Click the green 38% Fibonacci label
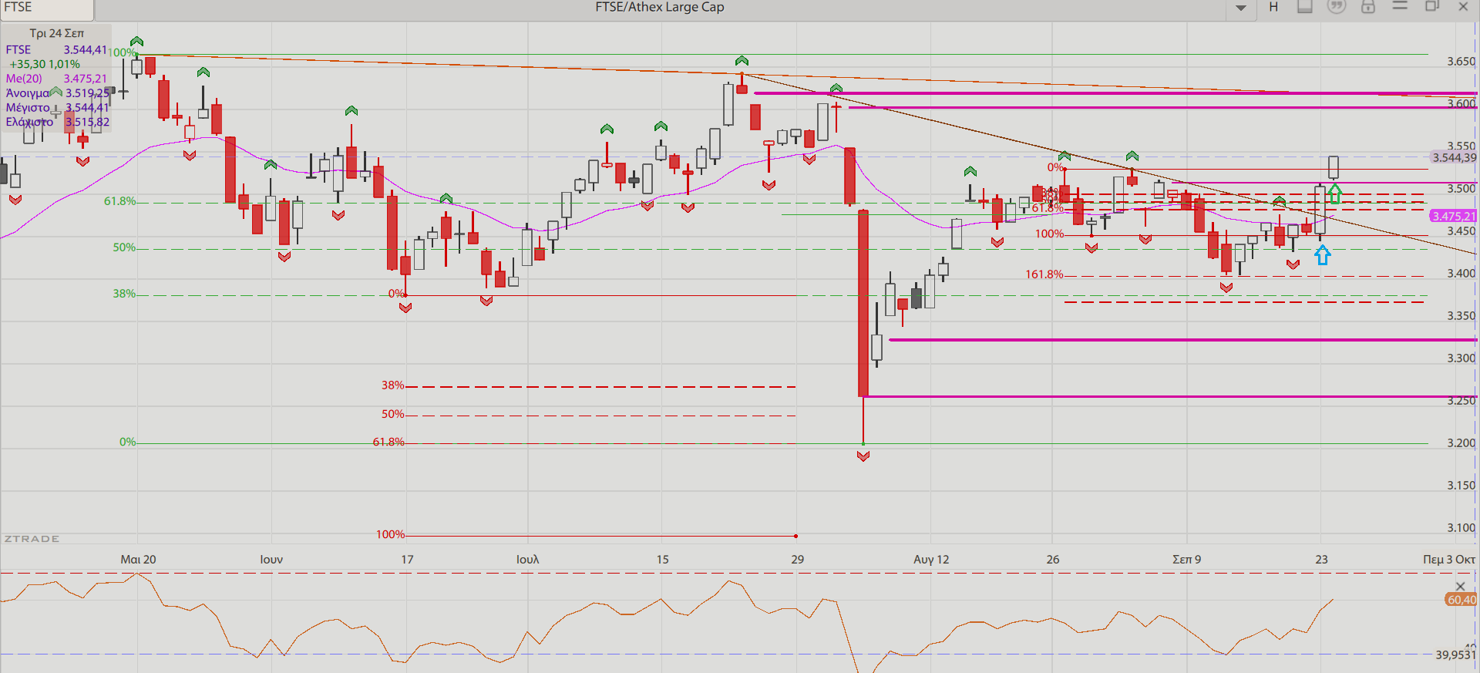 (x=124, y=294)
